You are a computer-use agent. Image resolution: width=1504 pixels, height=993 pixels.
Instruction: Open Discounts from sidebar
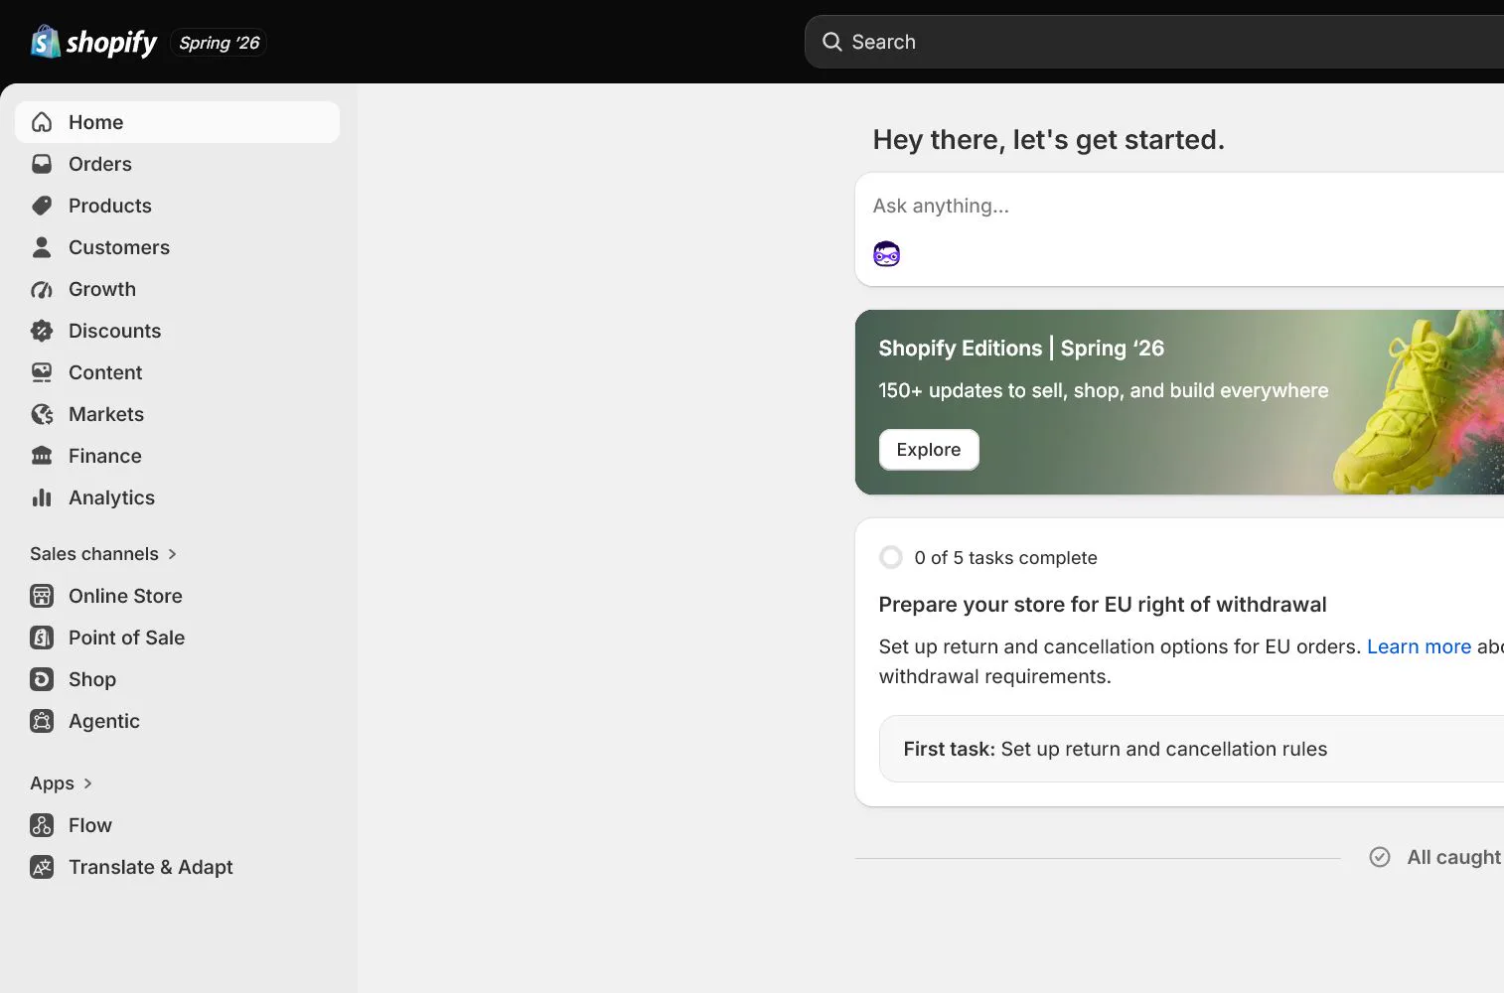click(115, 331)
